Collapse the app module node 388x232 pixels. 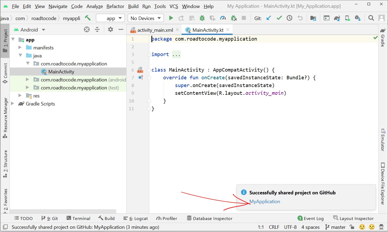click(13, 40)
